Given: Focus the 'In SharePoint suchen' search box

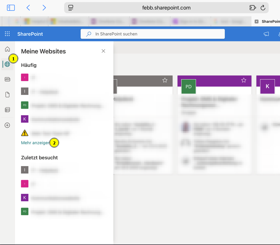Looking at the screenshot, I should click(153, 34).
